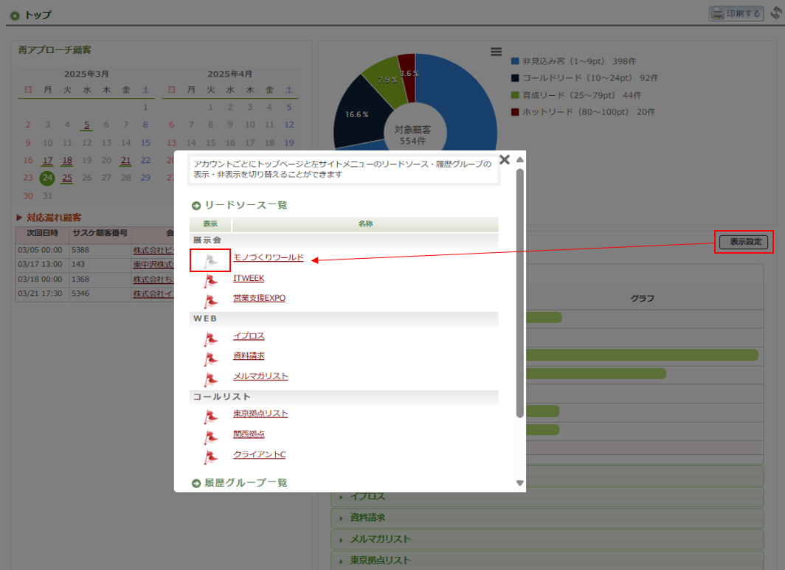Toggle the red flag for クライアントC
This screenshot has width=785, height=570.
pos(211,456)
